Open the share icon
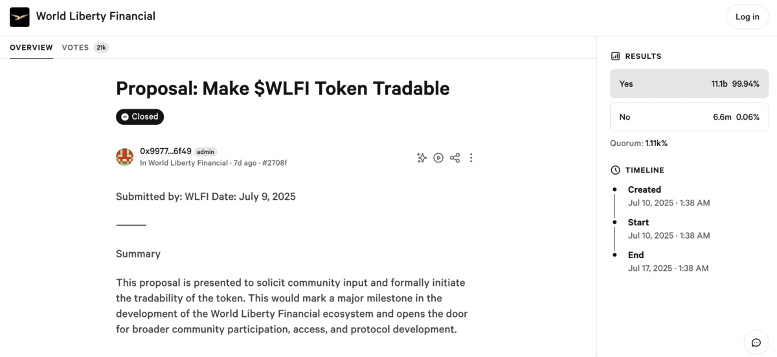This screenshot has width=777, height=357. click(x=455, y=158)
